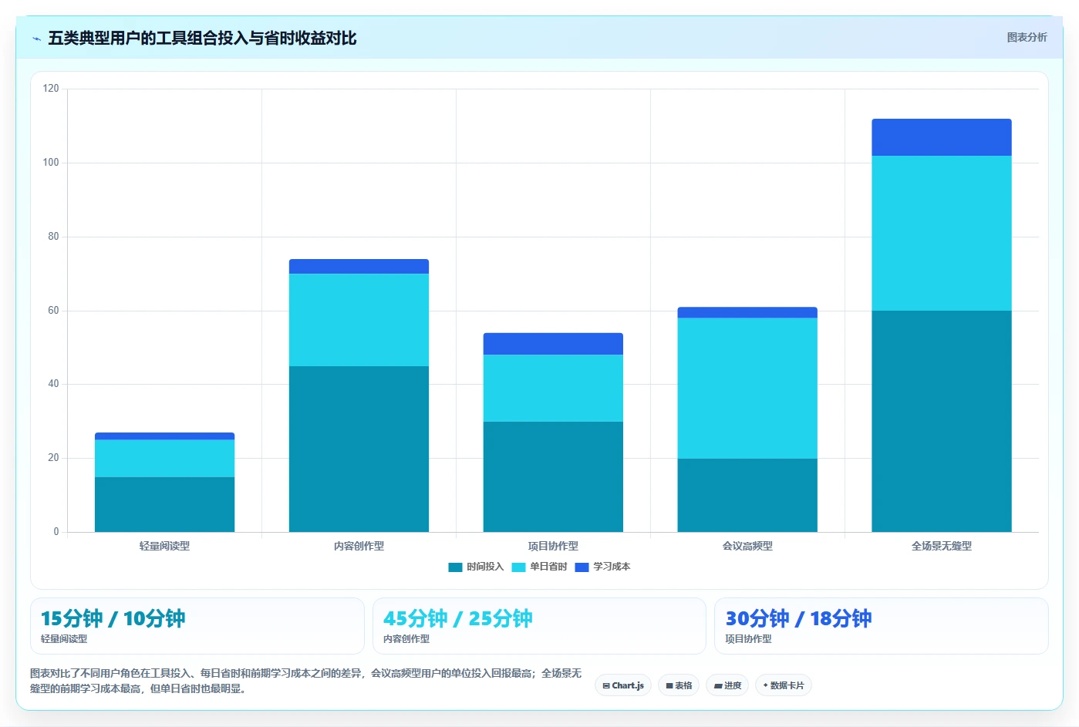The image size is (1079, 727).
Task: Toggle the 时间投入 legend item
Action: pos(476,567)
